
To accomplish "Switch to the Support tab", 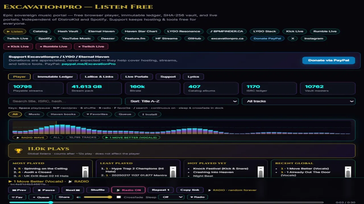I will pyautogui.click(x=168, y=77).
